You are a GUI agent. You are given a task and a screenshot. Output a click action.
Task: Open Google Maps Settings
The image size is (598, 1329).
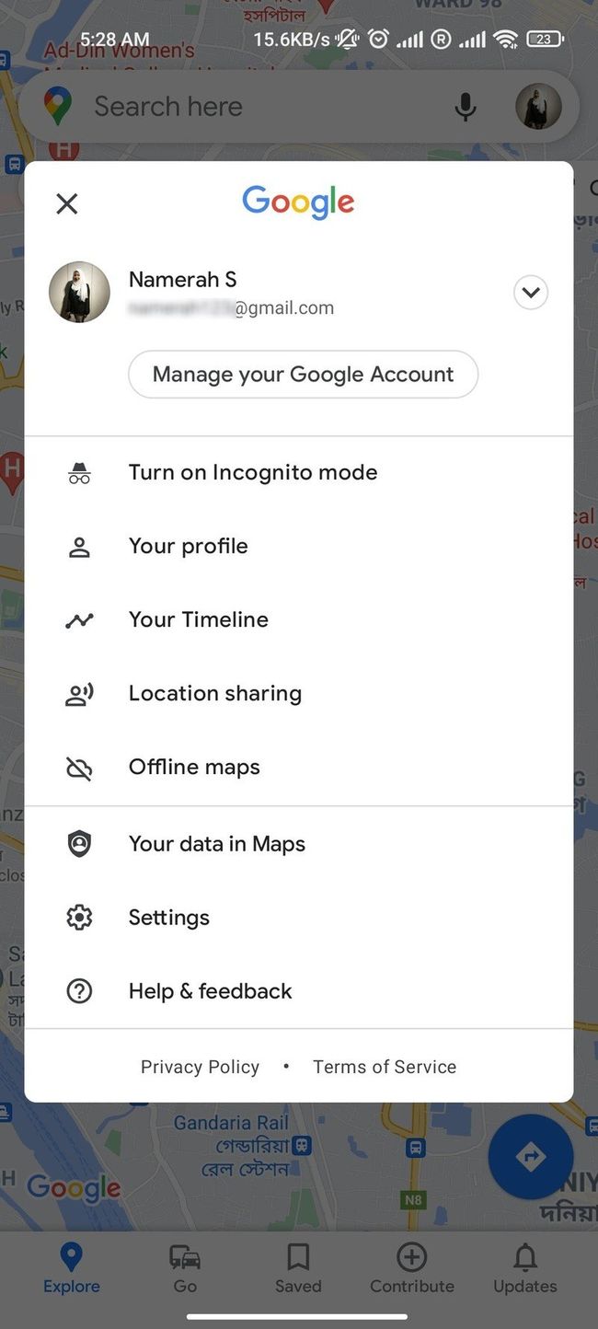168,917
